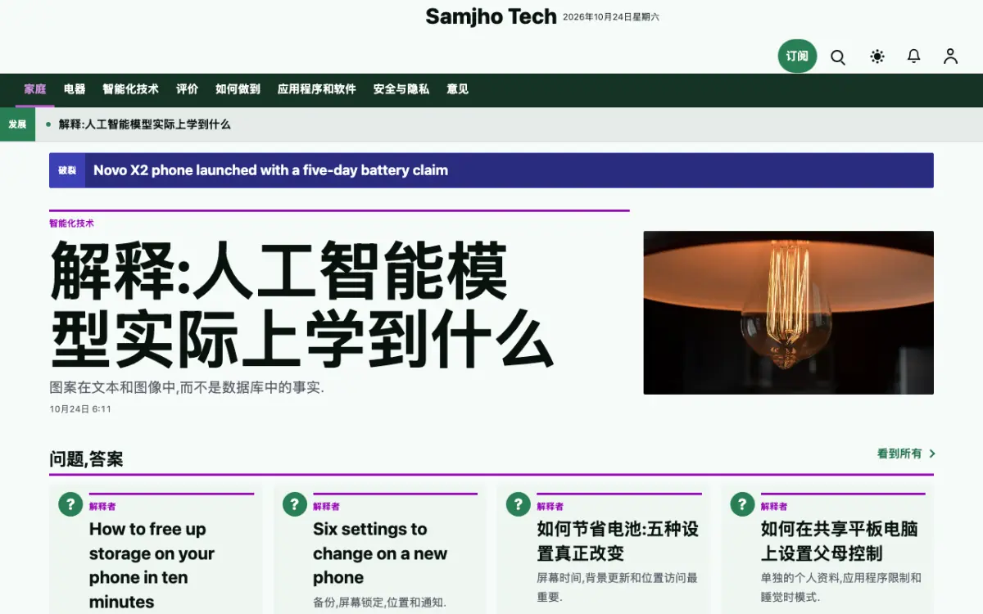The height and width of the screenshot is (614, 983).
Task: Click 解释者 label on free up storage card
Action: coord(102,507)
